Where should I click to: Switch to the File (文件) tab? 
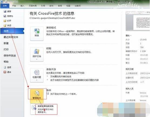(5, 6)
